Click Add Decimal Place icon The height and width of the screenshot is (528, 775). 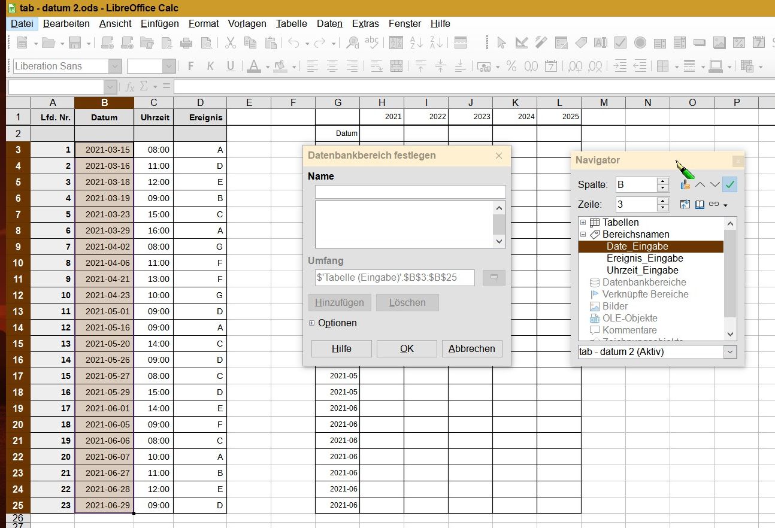click(x=576, y=66)
